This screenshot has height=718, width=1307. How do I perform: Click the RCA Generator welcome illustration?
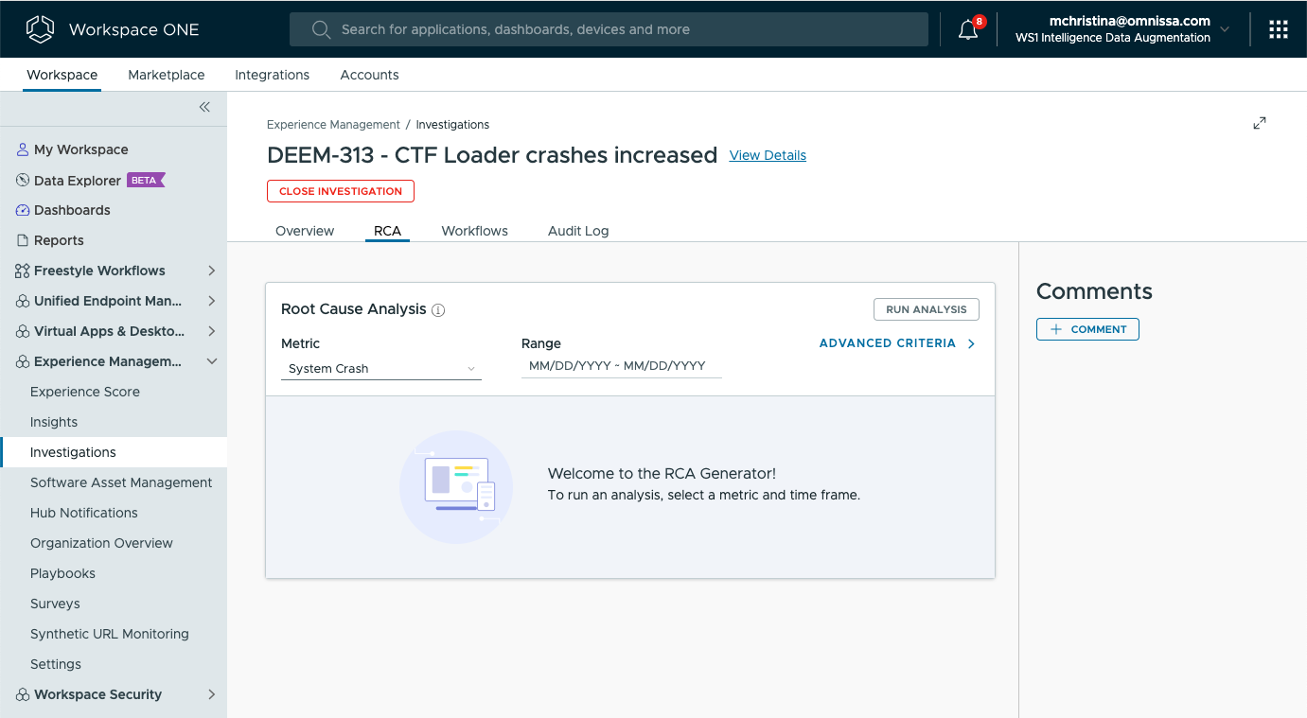click(456, 486)
